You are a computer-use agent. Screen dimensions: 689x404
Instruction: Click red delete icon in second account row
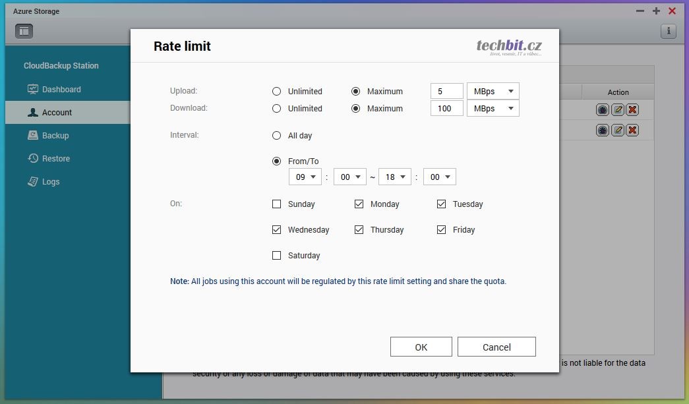(632, 130)
